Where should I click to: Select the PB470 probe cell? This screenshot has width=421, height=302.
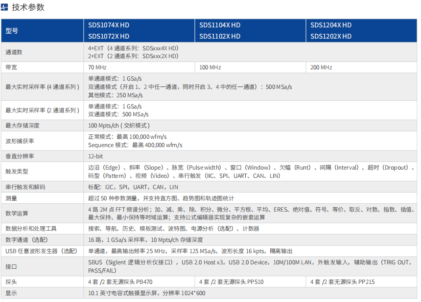tap(120, 282)
